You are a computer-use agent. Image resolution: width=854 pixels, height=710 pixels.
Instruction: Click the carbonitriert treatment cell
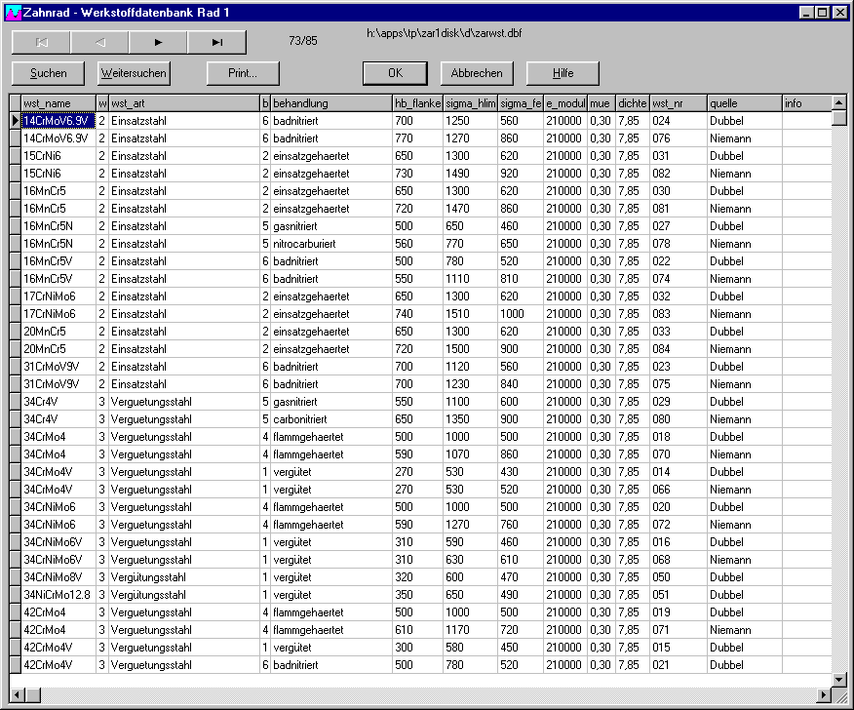pyautogui.click(x=331, y=419)
